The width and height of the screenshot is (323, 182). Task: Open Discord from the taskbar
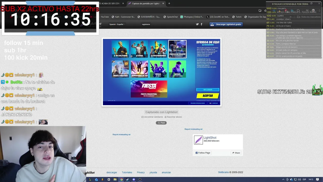(x=134, y=179)
